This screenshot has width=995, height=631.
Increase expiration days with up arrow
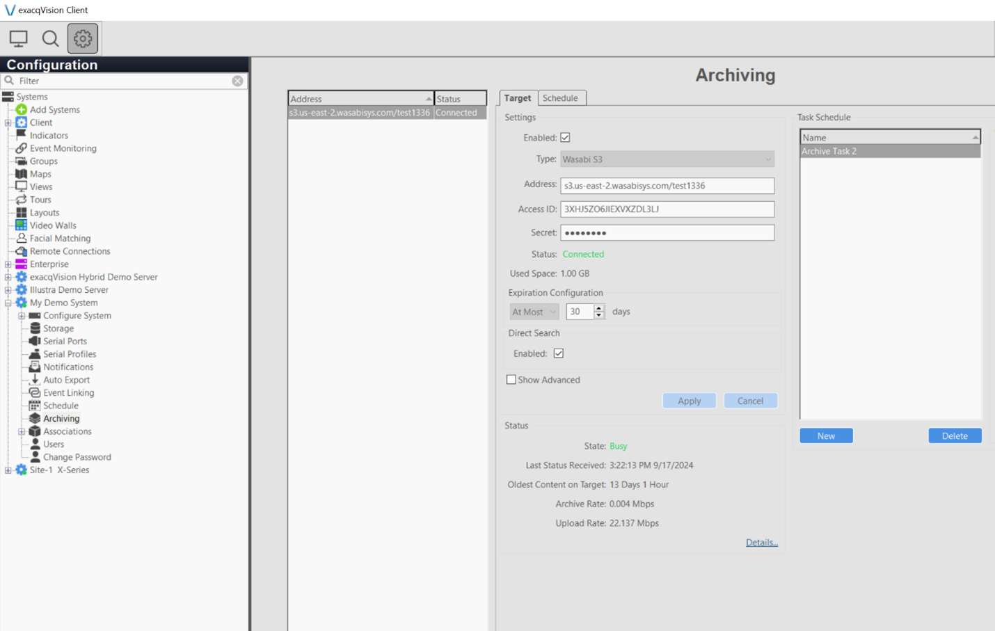pyautogui.click(x=599, y=307)
